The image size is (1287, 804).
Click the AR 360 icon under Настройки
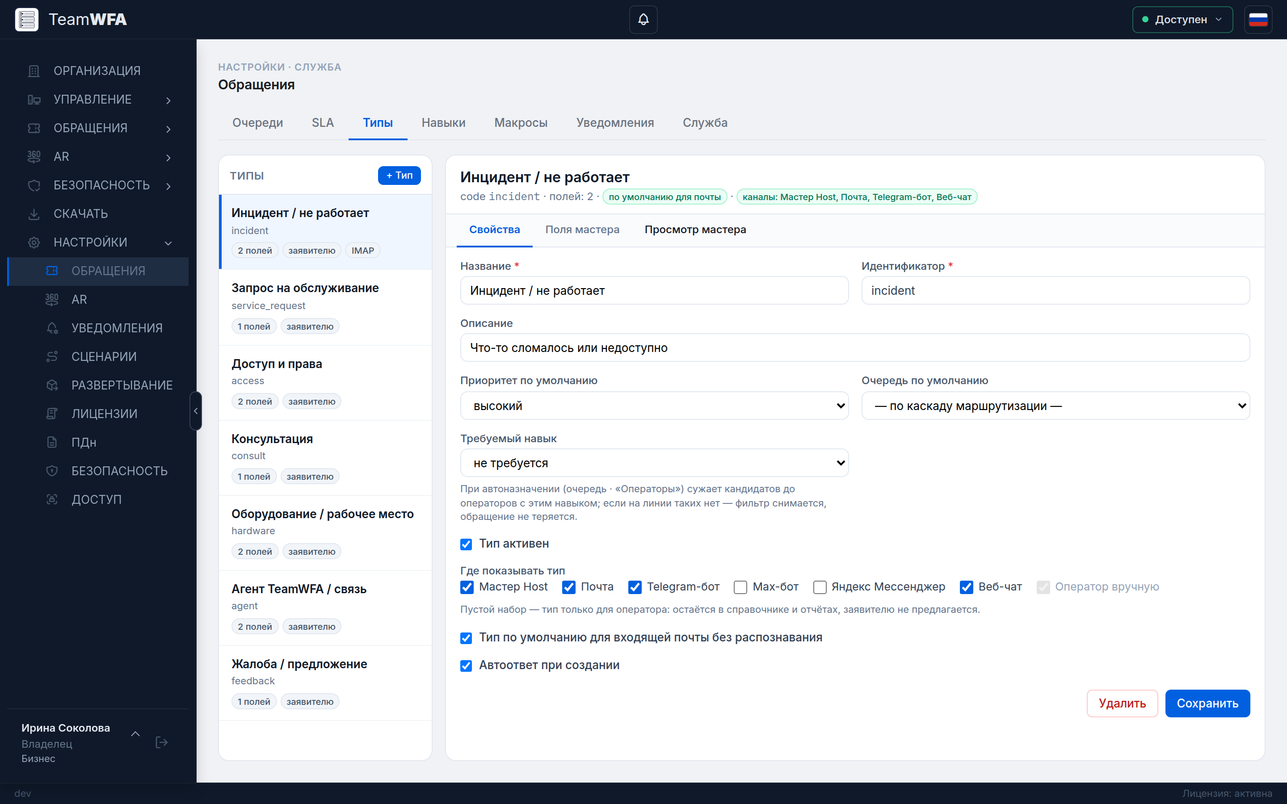tap(51, 299)
